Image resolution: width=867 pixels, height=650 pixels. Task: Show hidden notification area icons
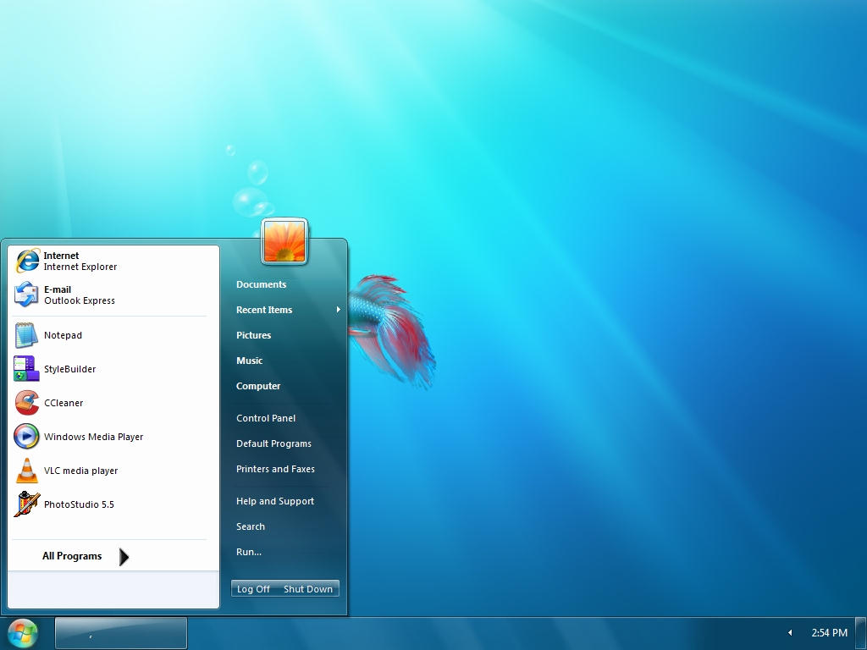tap(791, 632)
